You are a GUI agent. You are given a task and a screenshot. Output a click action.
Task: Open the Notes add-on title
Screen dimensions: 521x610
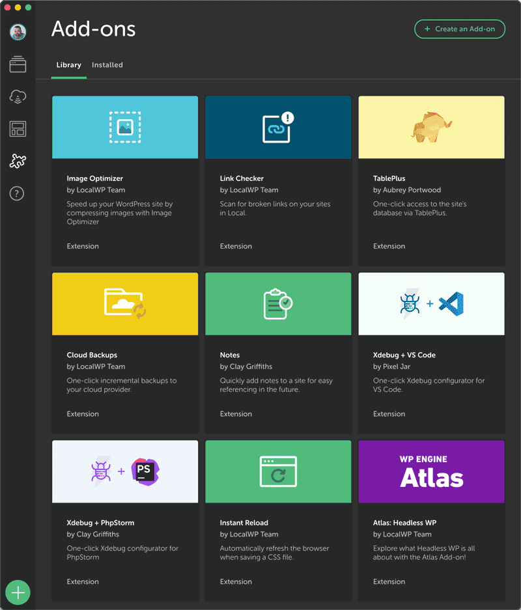[230, 355]
